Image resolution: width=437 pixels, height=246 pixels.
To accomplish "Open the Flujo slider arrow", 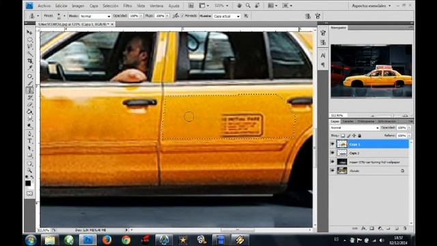I will pyautogui.click(x=167, y=16).
